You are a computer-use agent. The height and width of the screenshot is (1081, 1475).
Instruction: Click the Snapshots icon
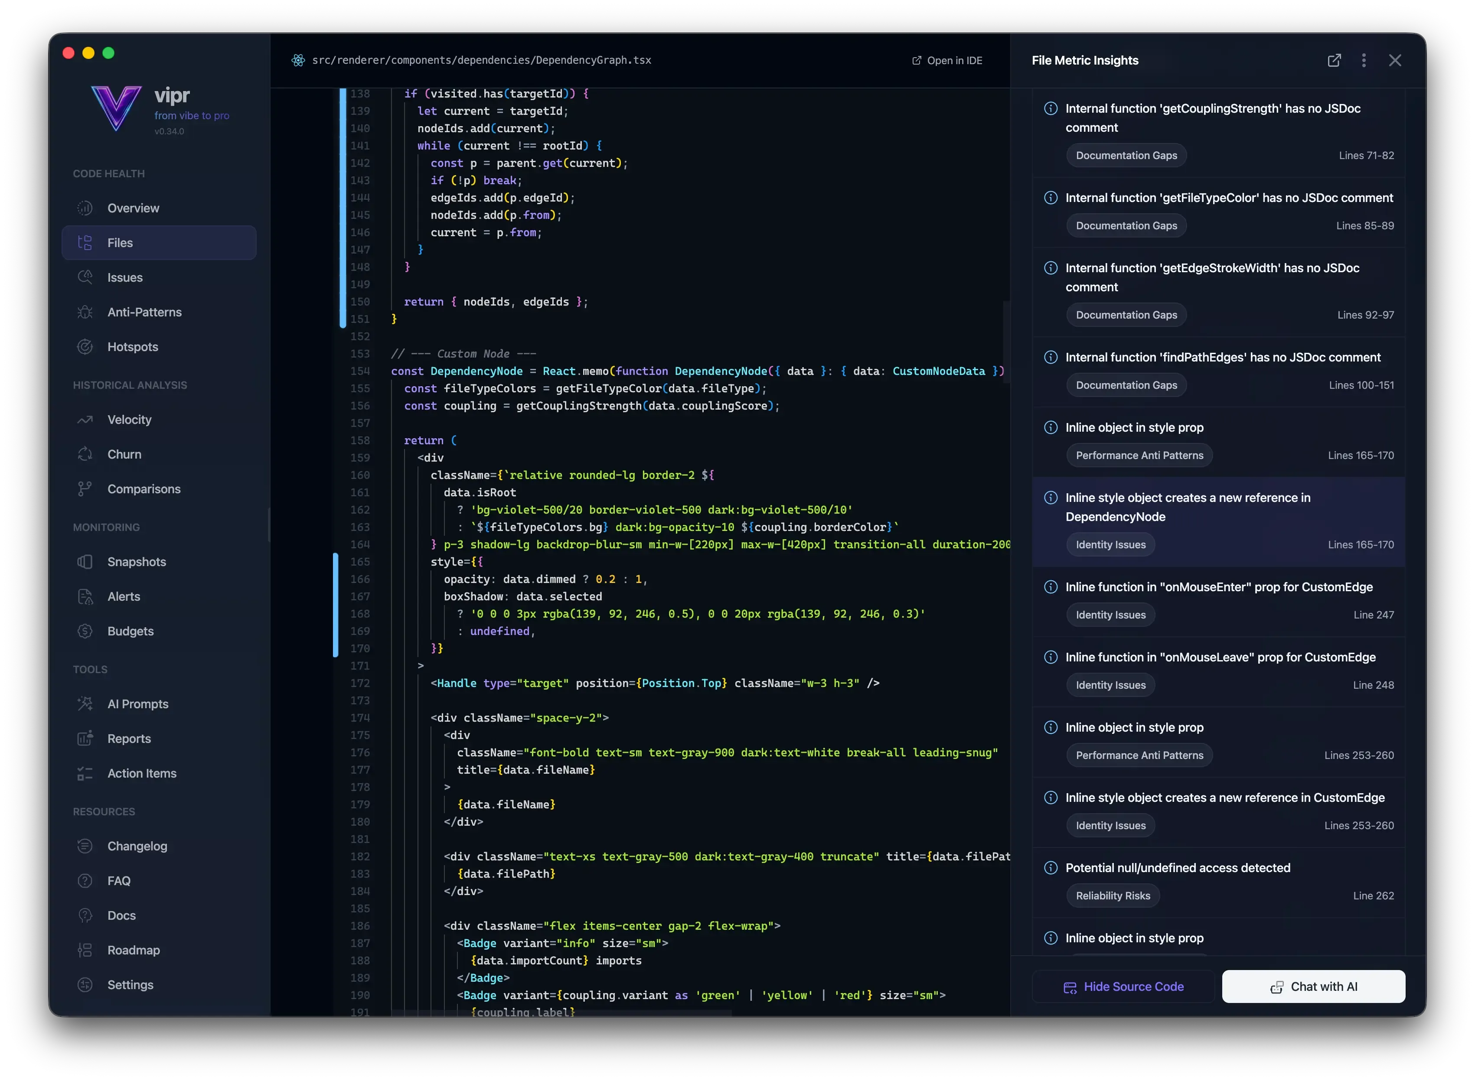pyautogui.click(x=85, y=561)
